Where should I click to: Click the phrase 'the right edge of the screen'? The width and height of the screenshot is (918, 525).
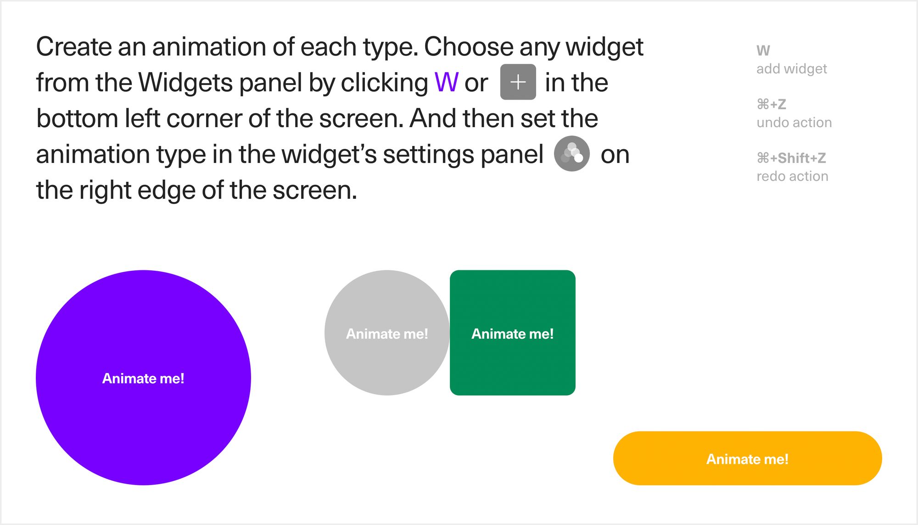coord(196,190)
